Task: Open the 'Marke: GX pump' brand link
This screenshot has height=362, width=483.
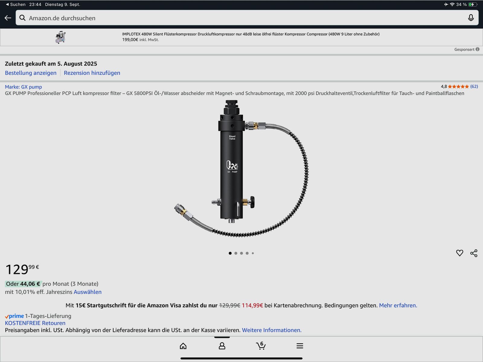Action: tap(23, 87)
